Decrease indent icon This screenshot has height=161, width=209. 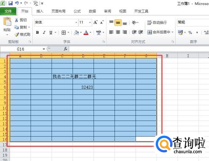coord(134,32)
